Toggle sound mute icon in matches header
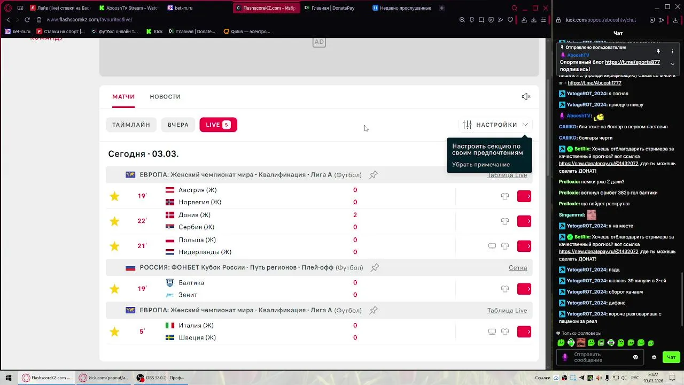This screenshot has height=385, width=684. 526,96
